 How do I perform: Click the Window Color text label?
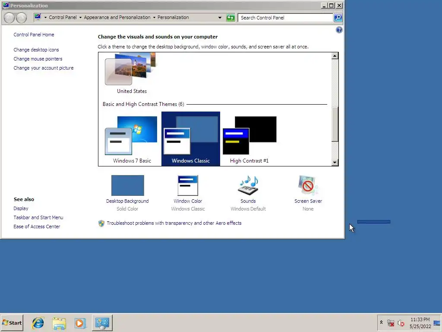click(188, 201)
